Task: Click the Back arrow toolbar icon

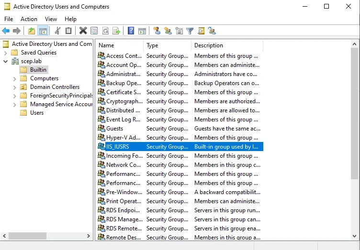Action: point(6,31)
